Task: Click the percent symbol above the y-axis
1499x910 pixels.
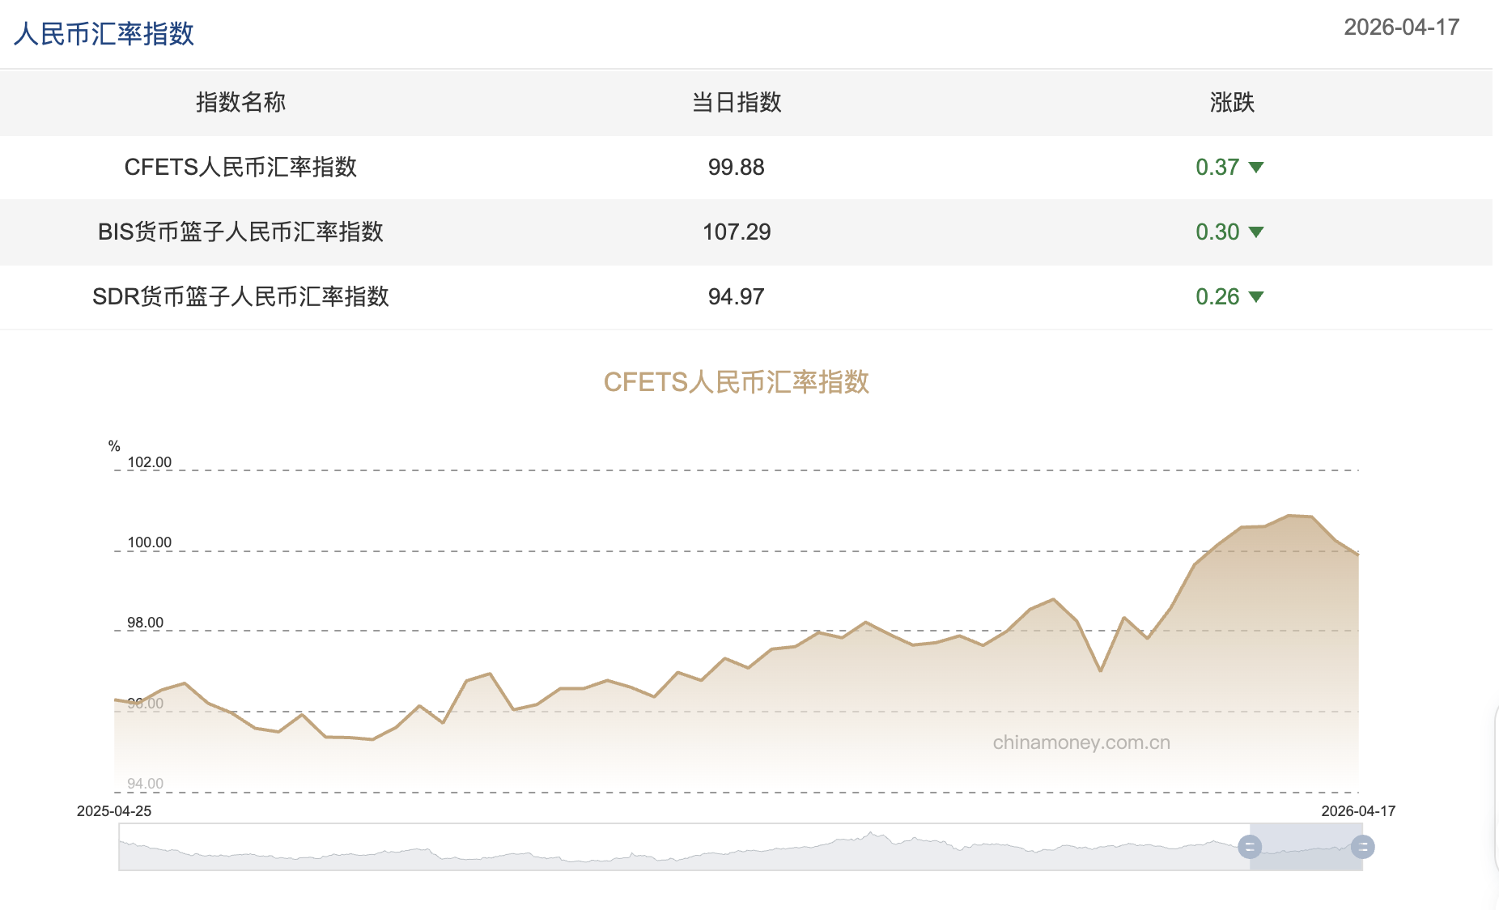Action: click(115, 444)
